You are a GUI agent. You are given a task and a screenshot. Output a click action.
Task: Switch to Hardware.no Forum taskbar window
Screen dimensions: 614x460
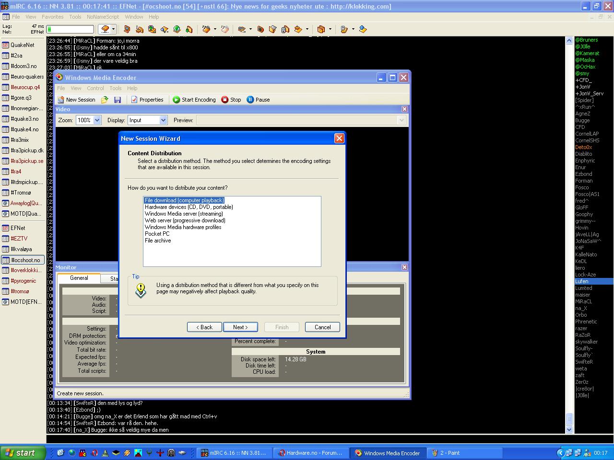(x=311, y=453)
